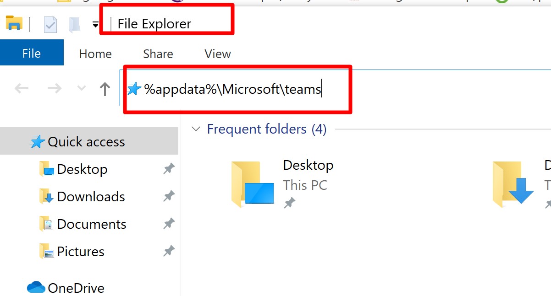Click the New Folder quick access icon
This screenshot has width=551, height=296.
pyautogui.click(x=74, y=24)
